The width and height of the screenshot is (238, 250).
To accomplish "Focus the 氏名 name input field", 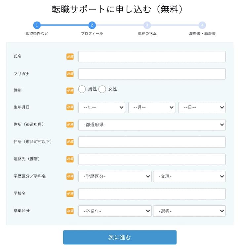I will point(152,57).
